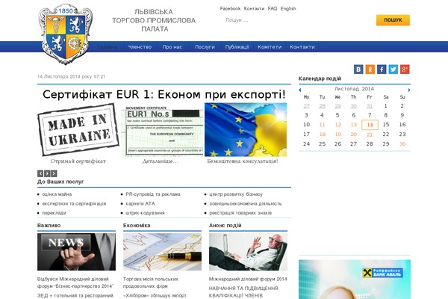Screen dimensions: 448x299
Task: Select calendar date 21
Action: pos(370,135)
